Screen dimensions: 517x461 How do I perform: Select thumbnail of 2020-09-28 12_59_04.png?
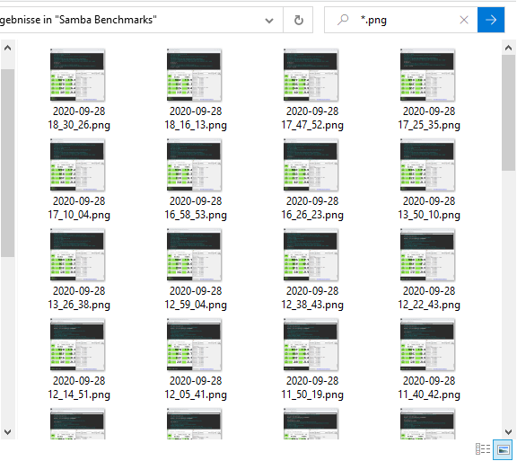(194, 254)
